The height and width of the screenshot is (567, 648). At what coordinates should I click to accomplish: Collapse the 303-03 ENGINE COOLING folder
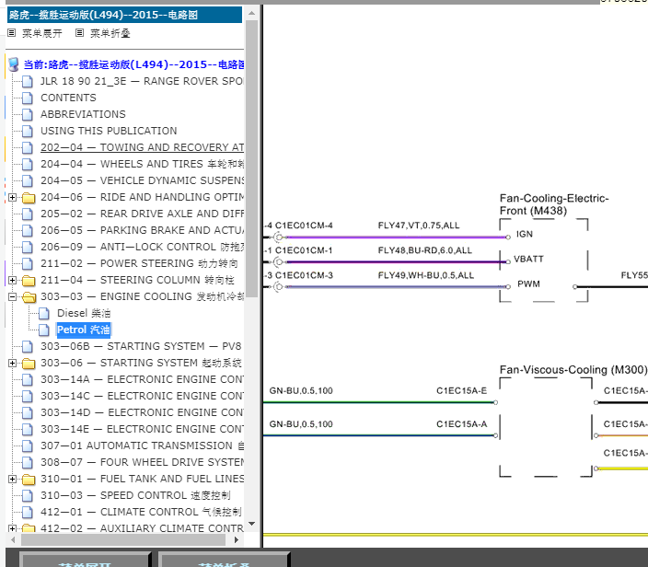(x=12, y=296)
